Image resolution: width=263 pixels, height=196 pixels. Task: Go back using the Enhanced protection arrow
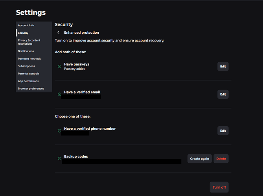[x=59, y=33]
